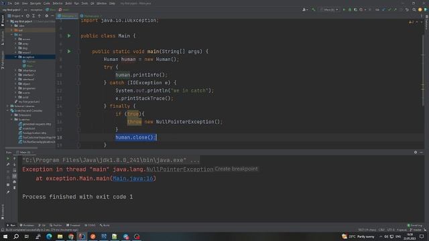429x241 pixels.
Task: Click the user account icon in toolbar
Action: coord(304,9)
